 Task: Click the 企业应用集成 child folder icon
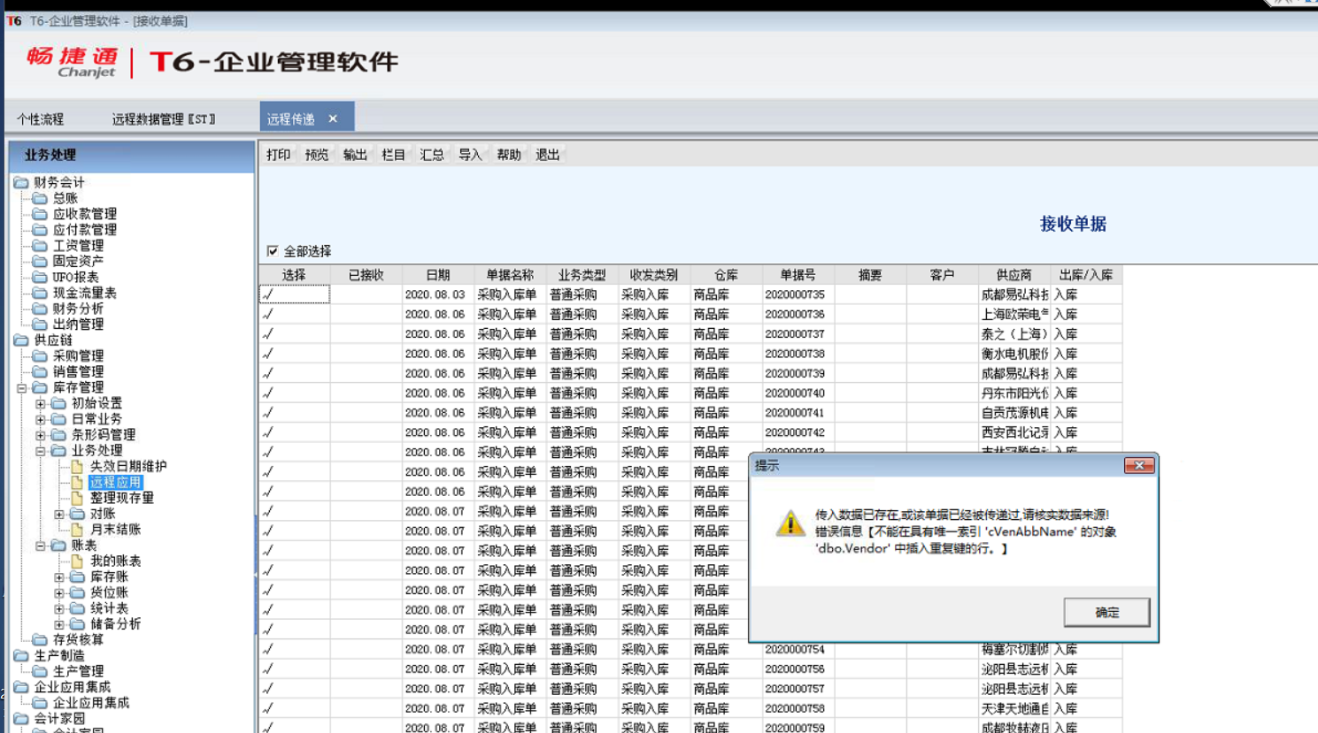tap(40, 703)
